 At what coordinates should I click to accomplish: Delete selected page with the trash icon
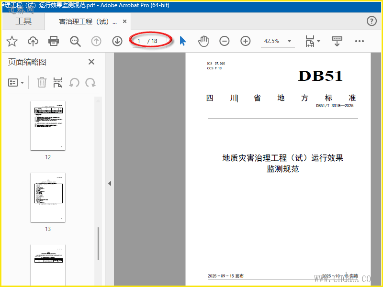42,82
